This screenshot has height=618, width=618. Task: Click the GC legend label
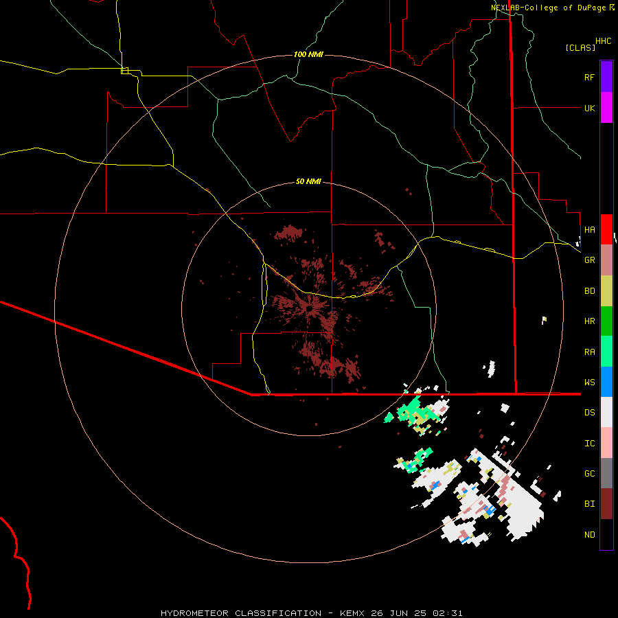(x=589, y=473)
